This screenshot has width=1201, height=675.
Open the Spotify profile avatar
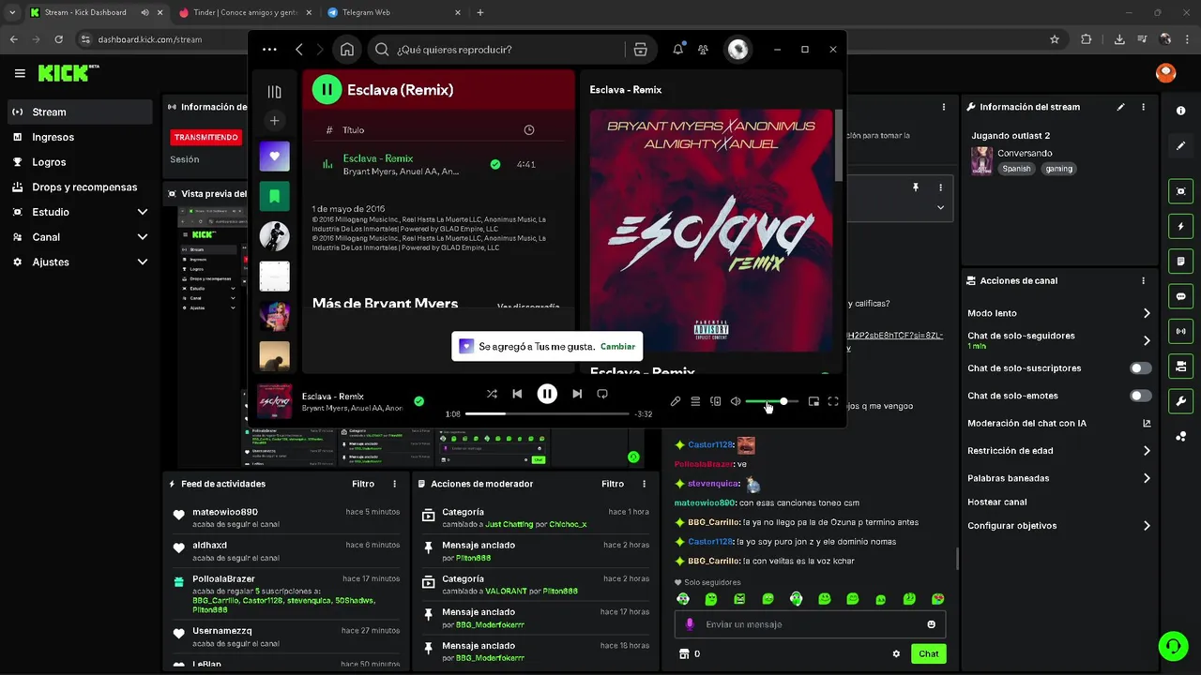point(738,50)
